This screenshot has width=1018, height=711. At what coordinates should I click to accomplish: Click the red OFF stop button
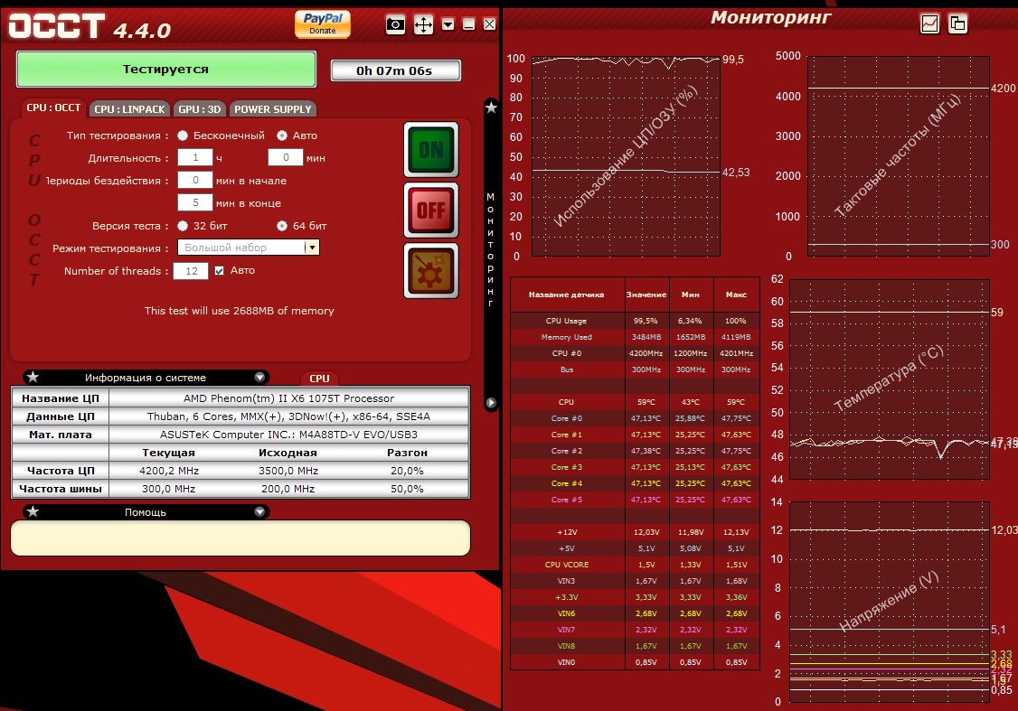click(431, 210)
